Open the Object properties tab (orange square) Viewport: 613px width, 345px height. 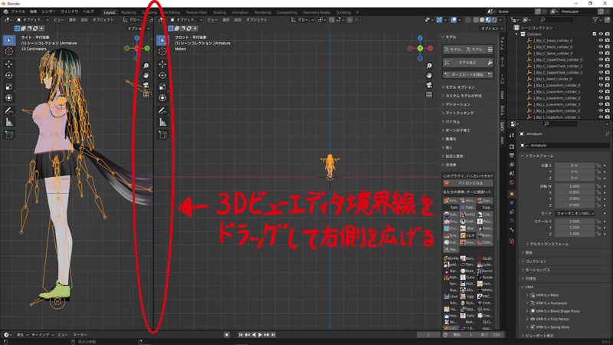(x=512, y=194)
